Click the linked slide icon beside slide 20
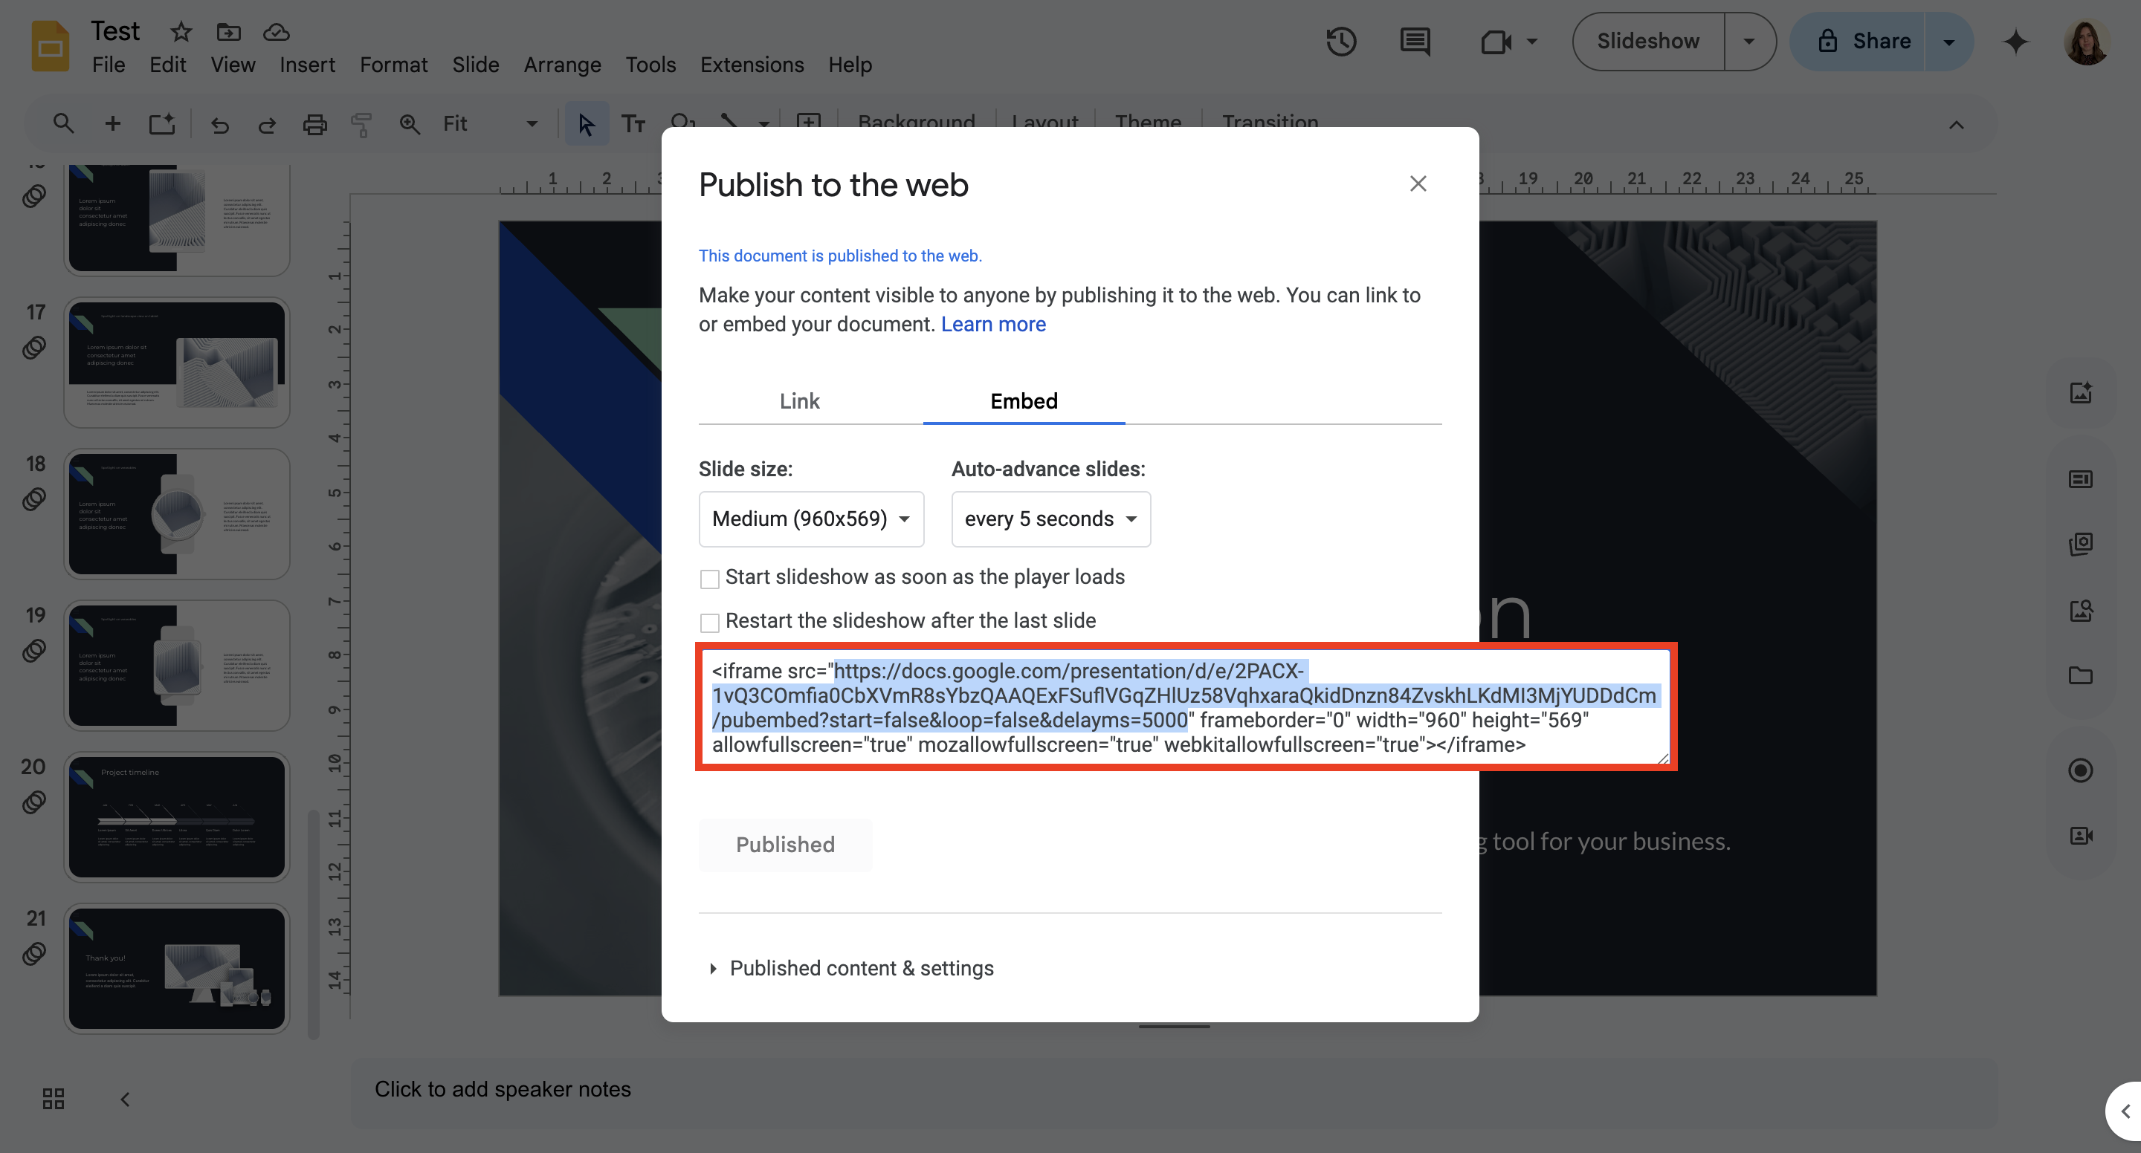2141x1153 pixels. click(34, 802)
